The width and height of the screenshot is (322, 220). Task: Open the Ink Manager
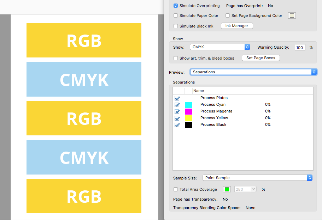pyautogui.click(x=236, y=25)
